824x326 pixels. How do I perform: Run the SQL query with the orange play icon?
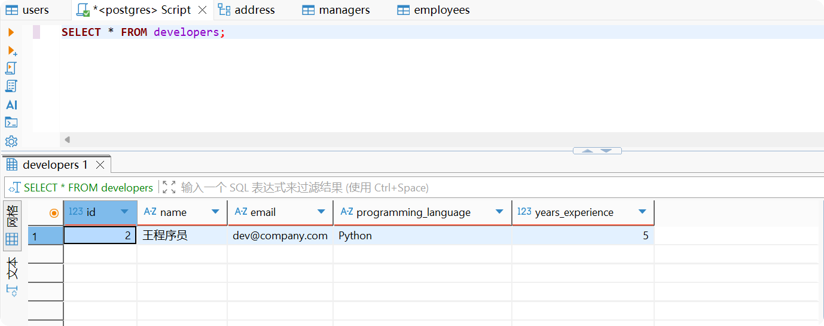(11, 32)
